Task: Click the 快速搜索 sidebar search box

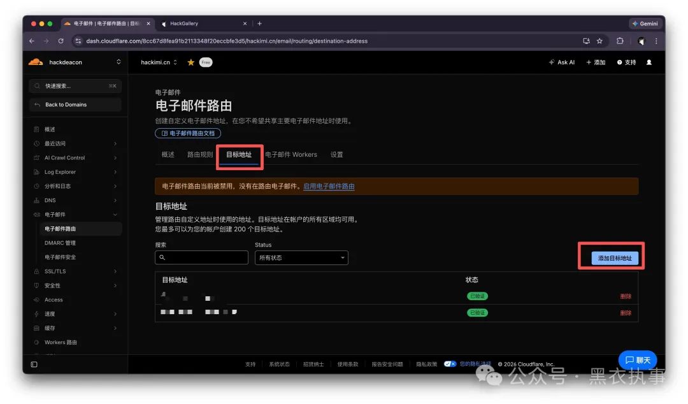Action: [75, 86]
